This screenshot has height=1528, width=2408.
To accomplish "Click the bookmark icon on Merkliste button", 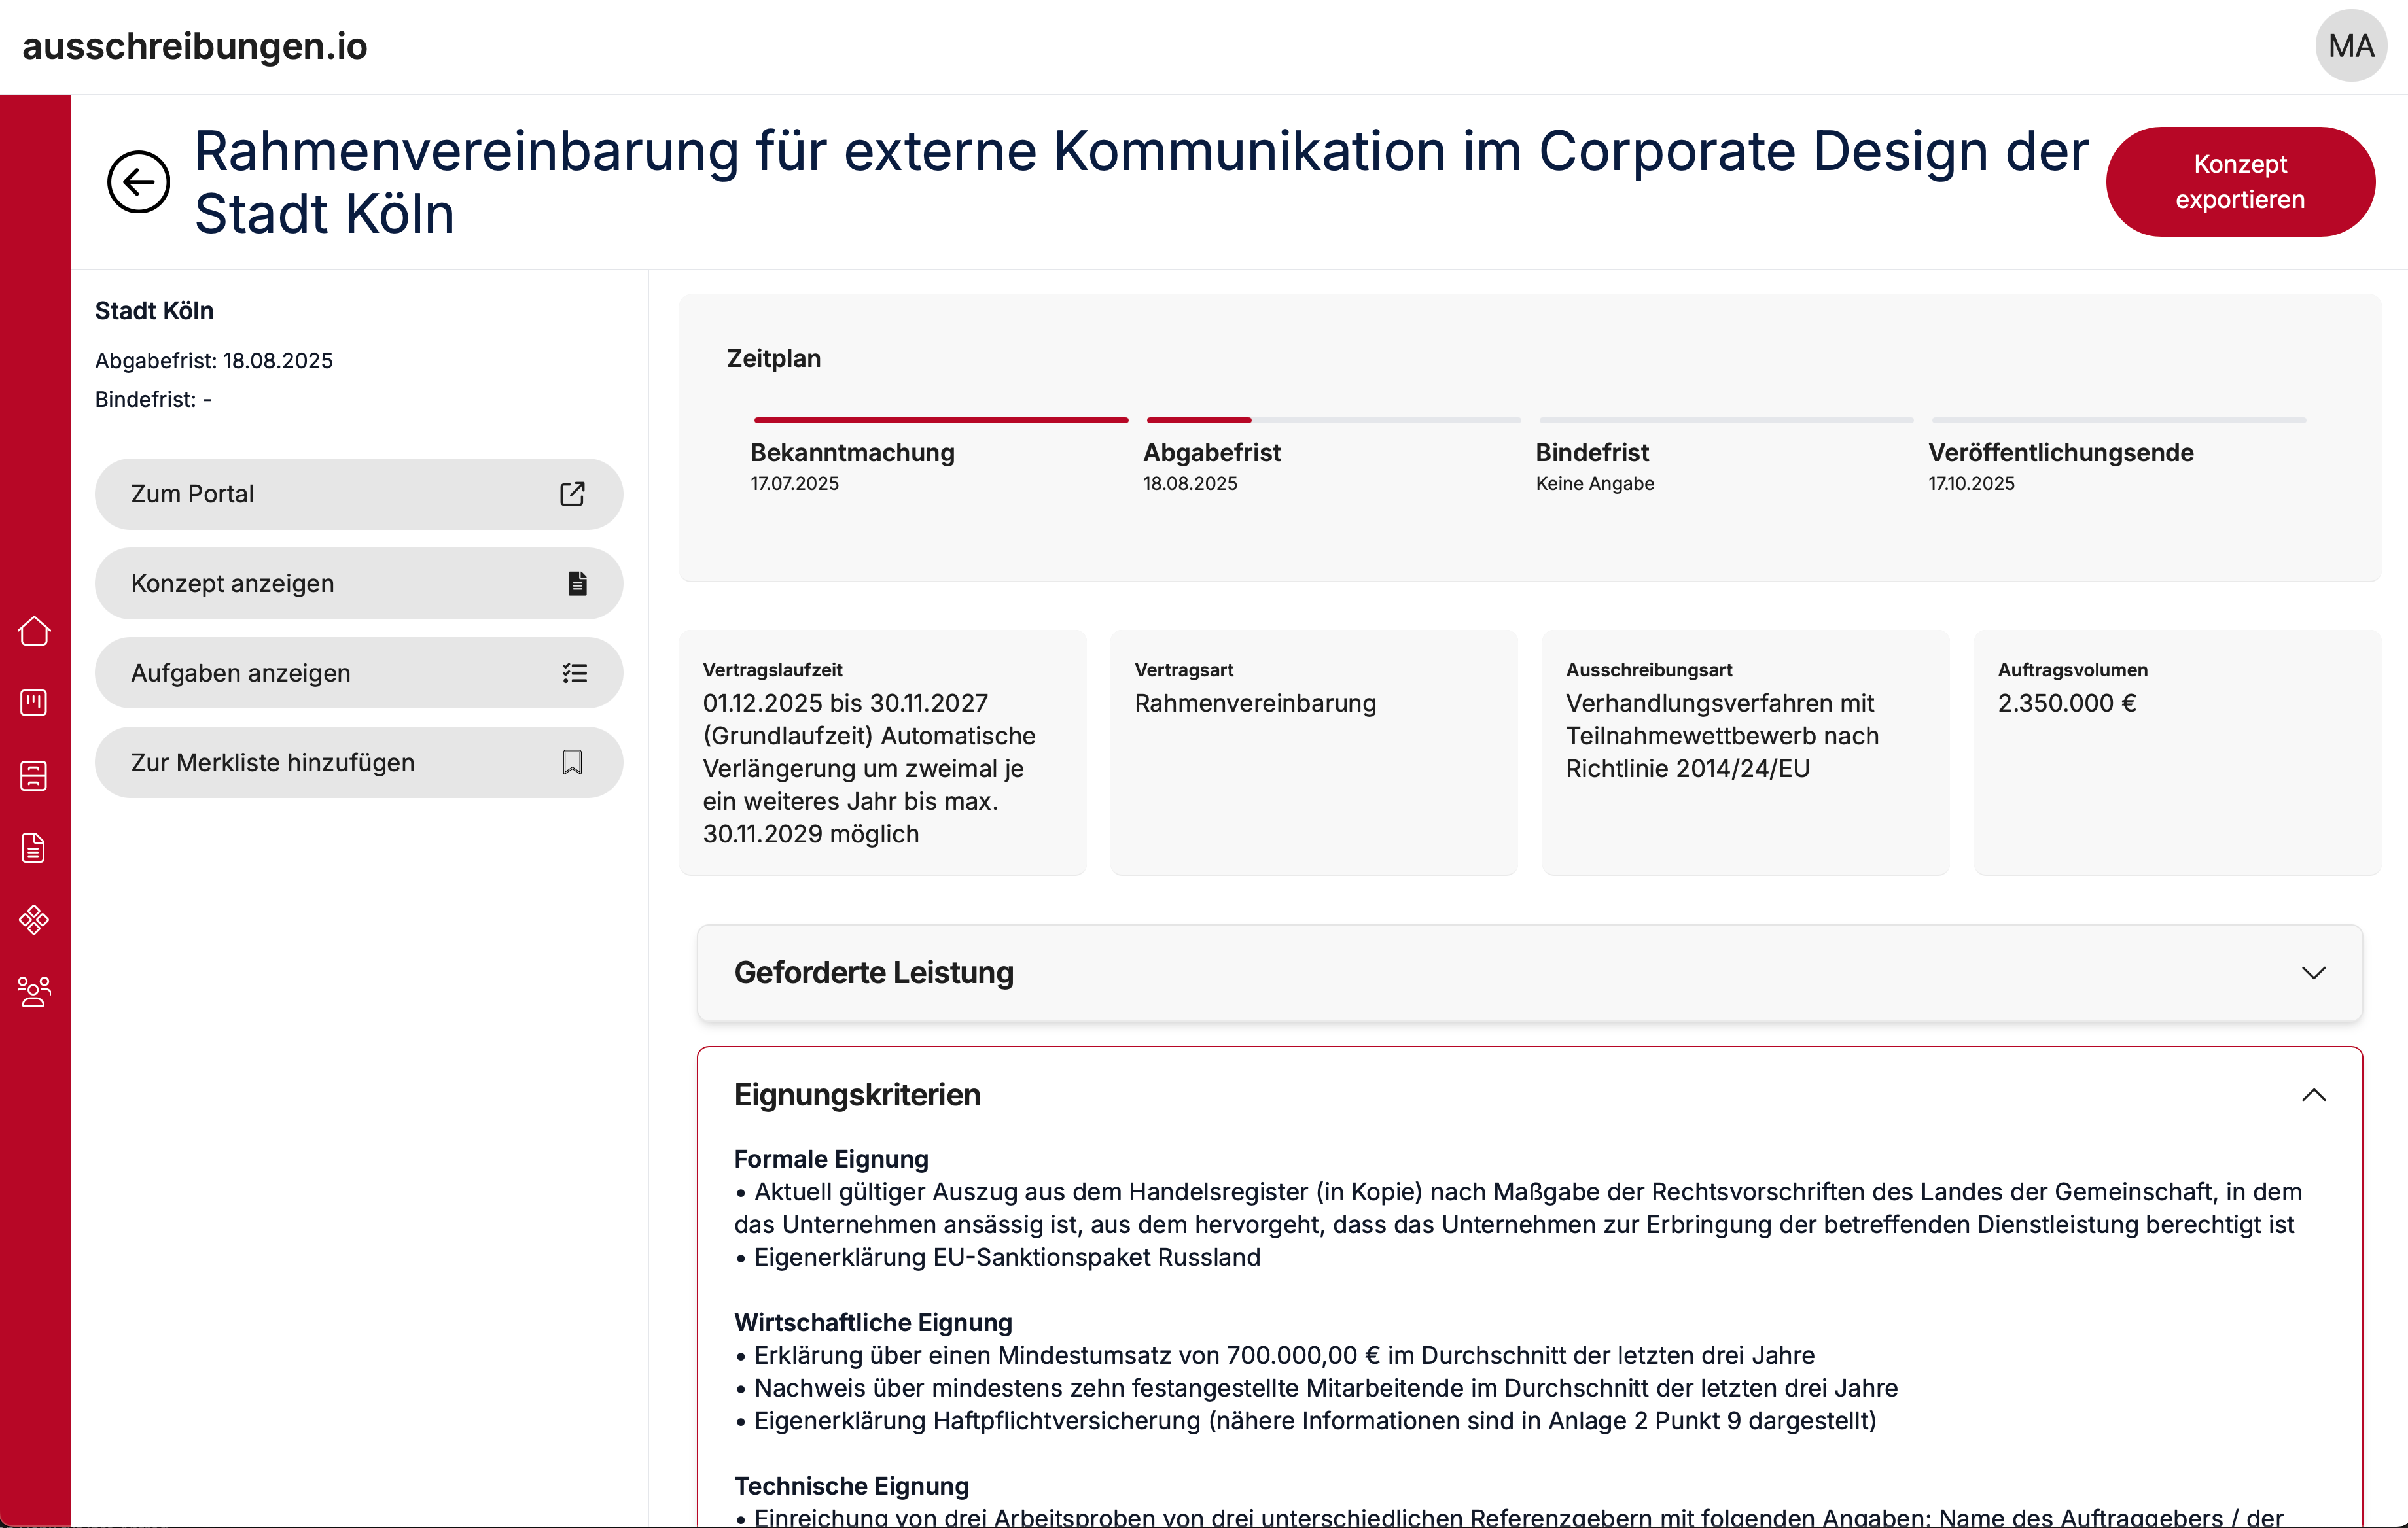I will (x=572, y=763).
